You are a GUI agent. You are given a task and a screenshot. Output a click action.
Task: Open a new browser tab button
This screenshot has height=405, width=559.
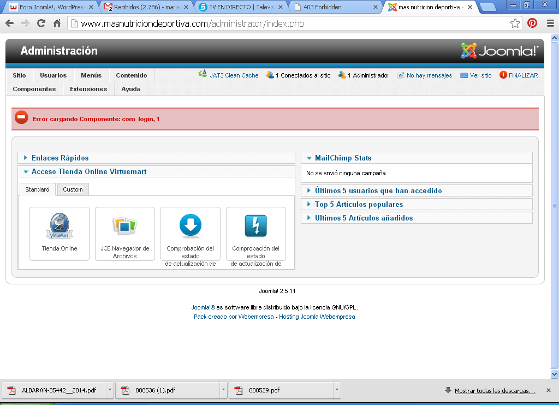click(x=487, y=7)
